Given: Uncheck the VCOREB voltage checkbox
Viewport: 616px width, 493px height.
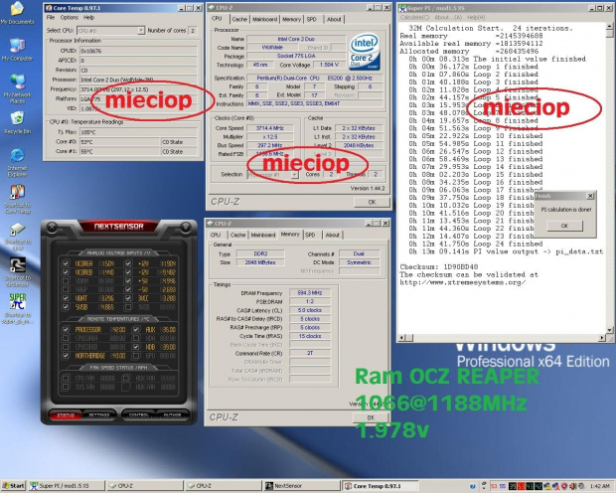Looking at the screenshot, I should [x=66, y=272].
